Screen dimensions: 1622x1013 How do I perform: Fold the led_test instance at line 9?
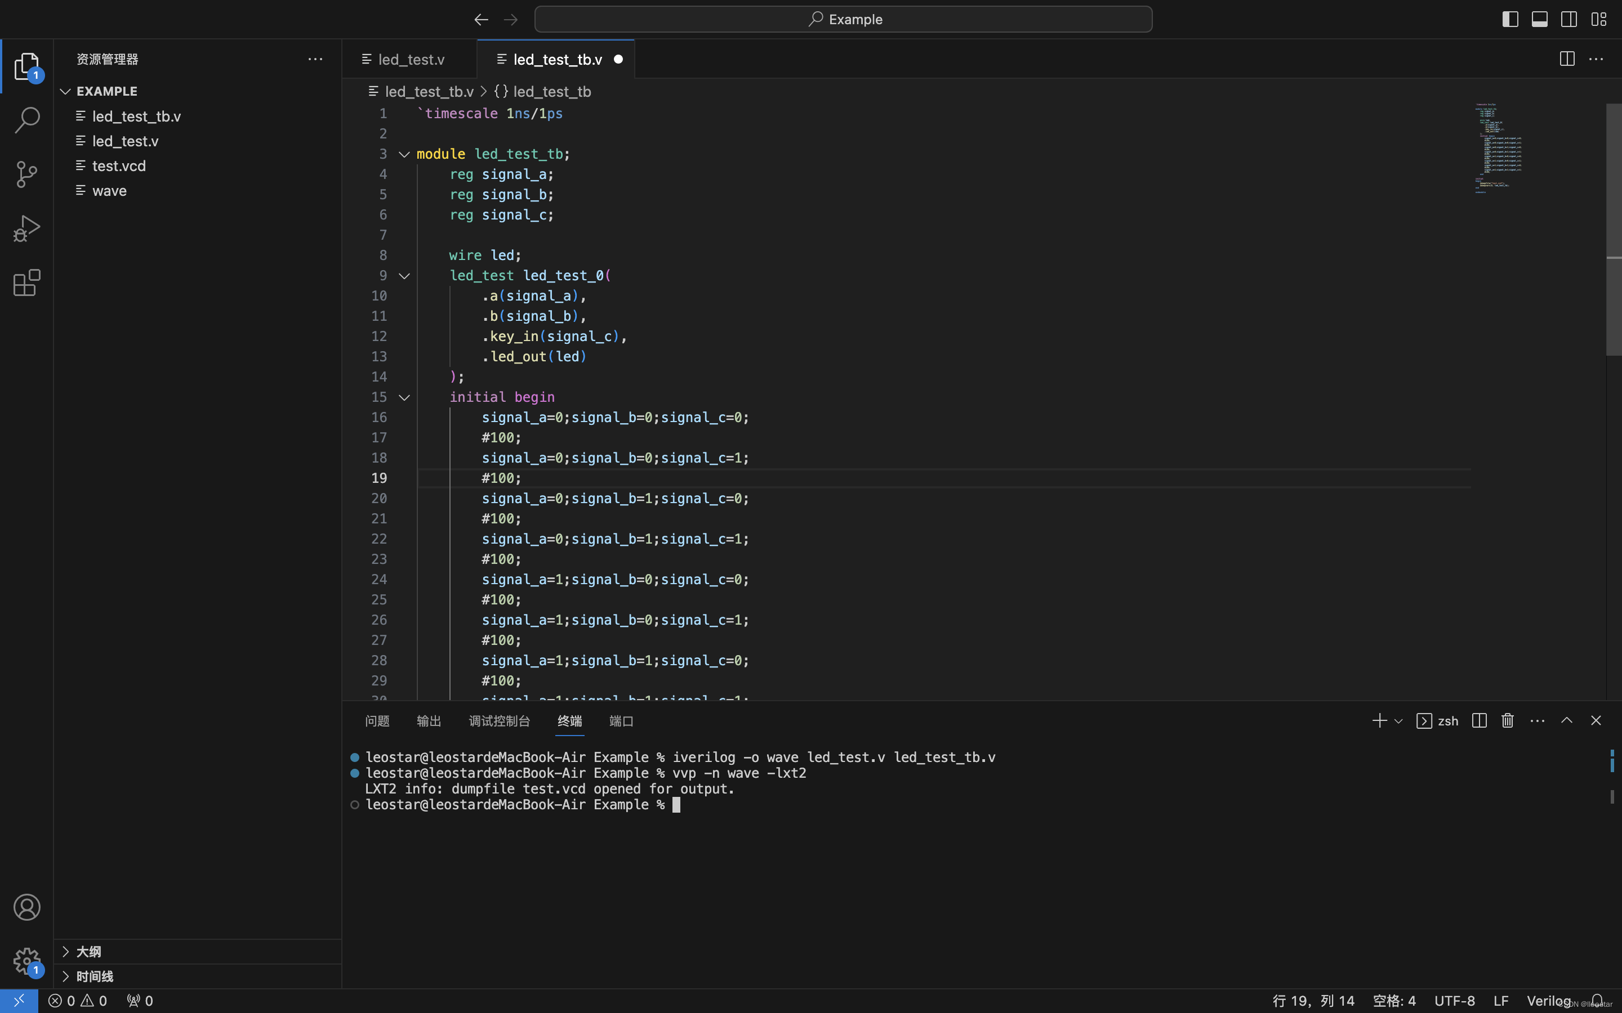click(404, 276)
